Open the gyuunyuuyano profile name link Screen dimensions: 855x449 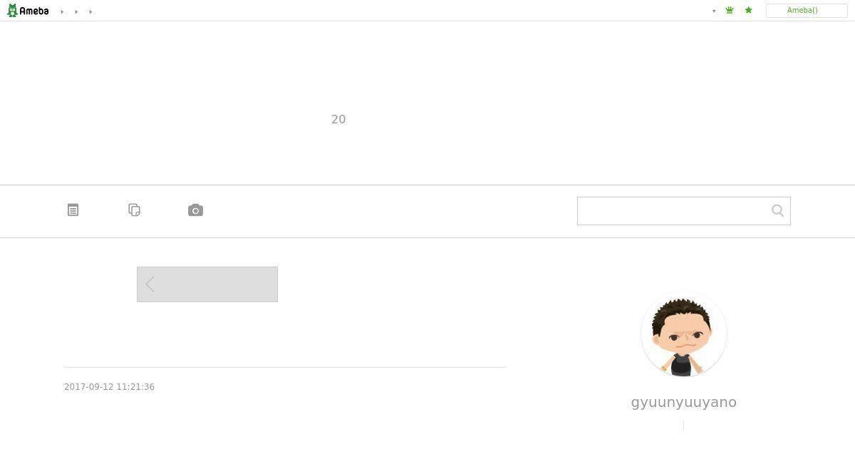click(684, 402)
